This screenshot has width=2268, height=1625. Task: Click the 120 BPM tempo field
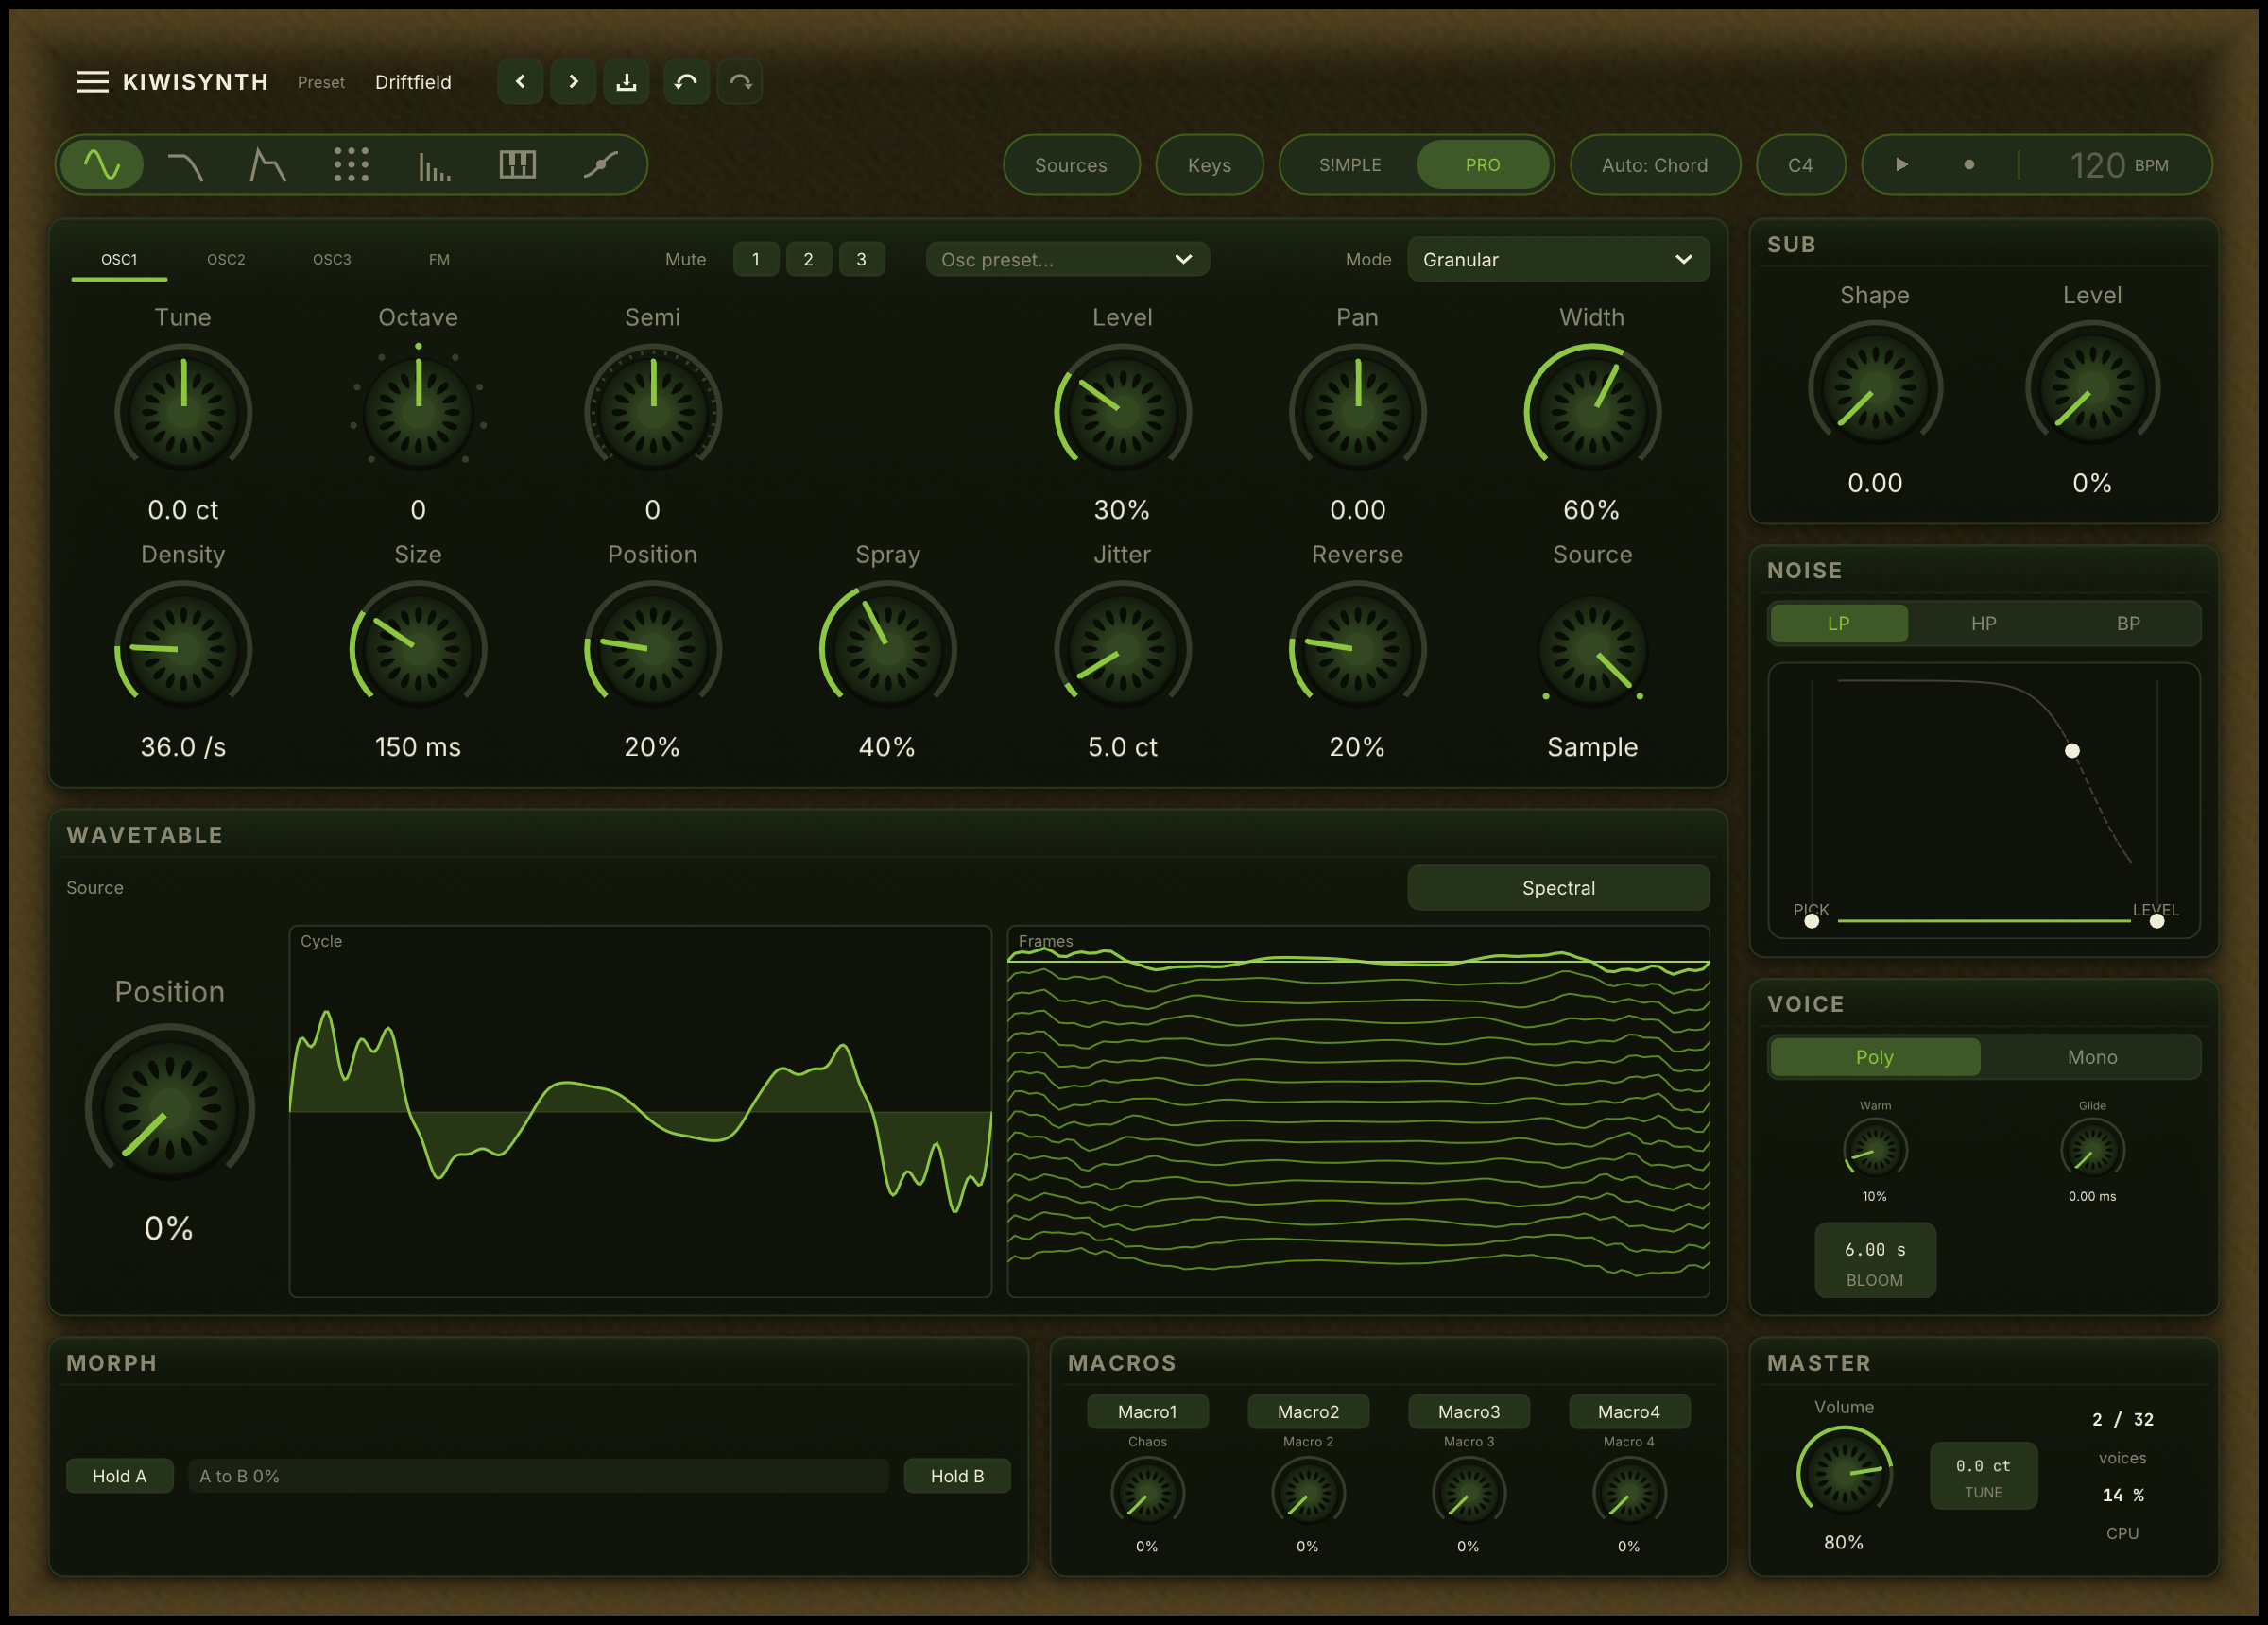coord(2119,165)
